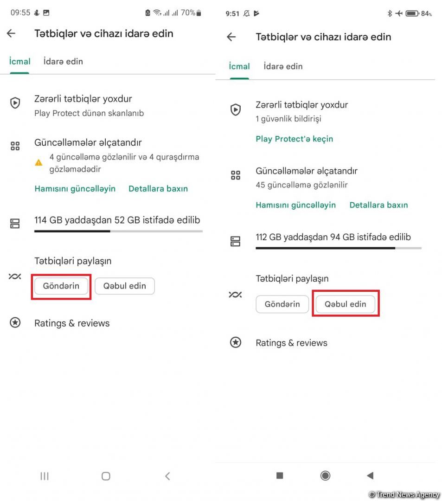
Task: Switch to İdarə edin tab on left phone
Action: coord(63,61)
